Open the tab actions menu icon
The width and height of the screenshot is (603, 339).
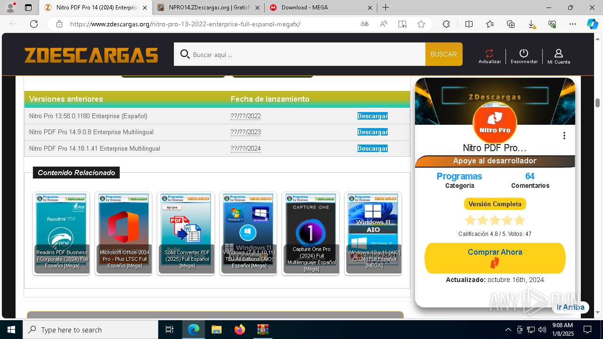click(x=28, y=8)
